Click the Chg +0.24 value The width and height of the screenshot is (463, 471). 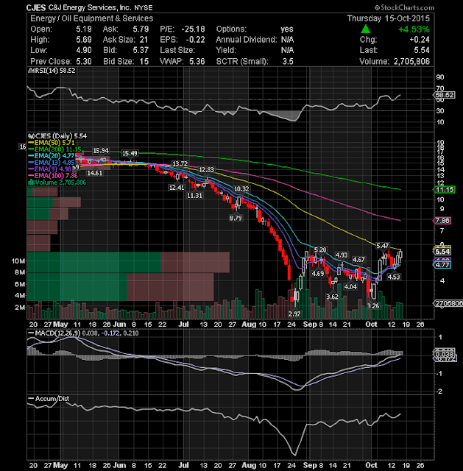click(x=420, y=40)
